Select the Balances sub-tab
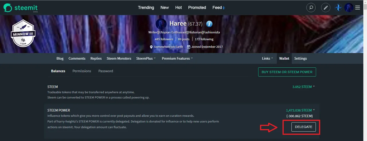367x141 pixels. [58, 71]
